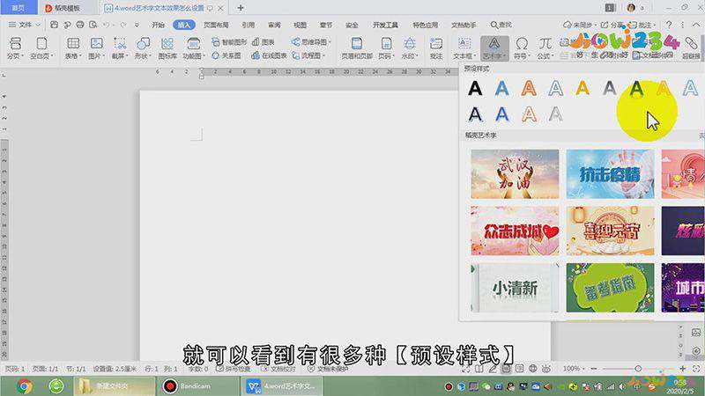Image resolution: width=705 pixels, height=396 pixels.
Task: Choose the 抗击疫情 WordArt template thumbnail
Action: 610,174
